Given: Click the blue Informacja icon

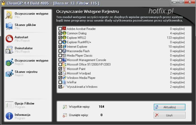Looking at the screenshot, I should pyautogui.click(x=9, y=116).
